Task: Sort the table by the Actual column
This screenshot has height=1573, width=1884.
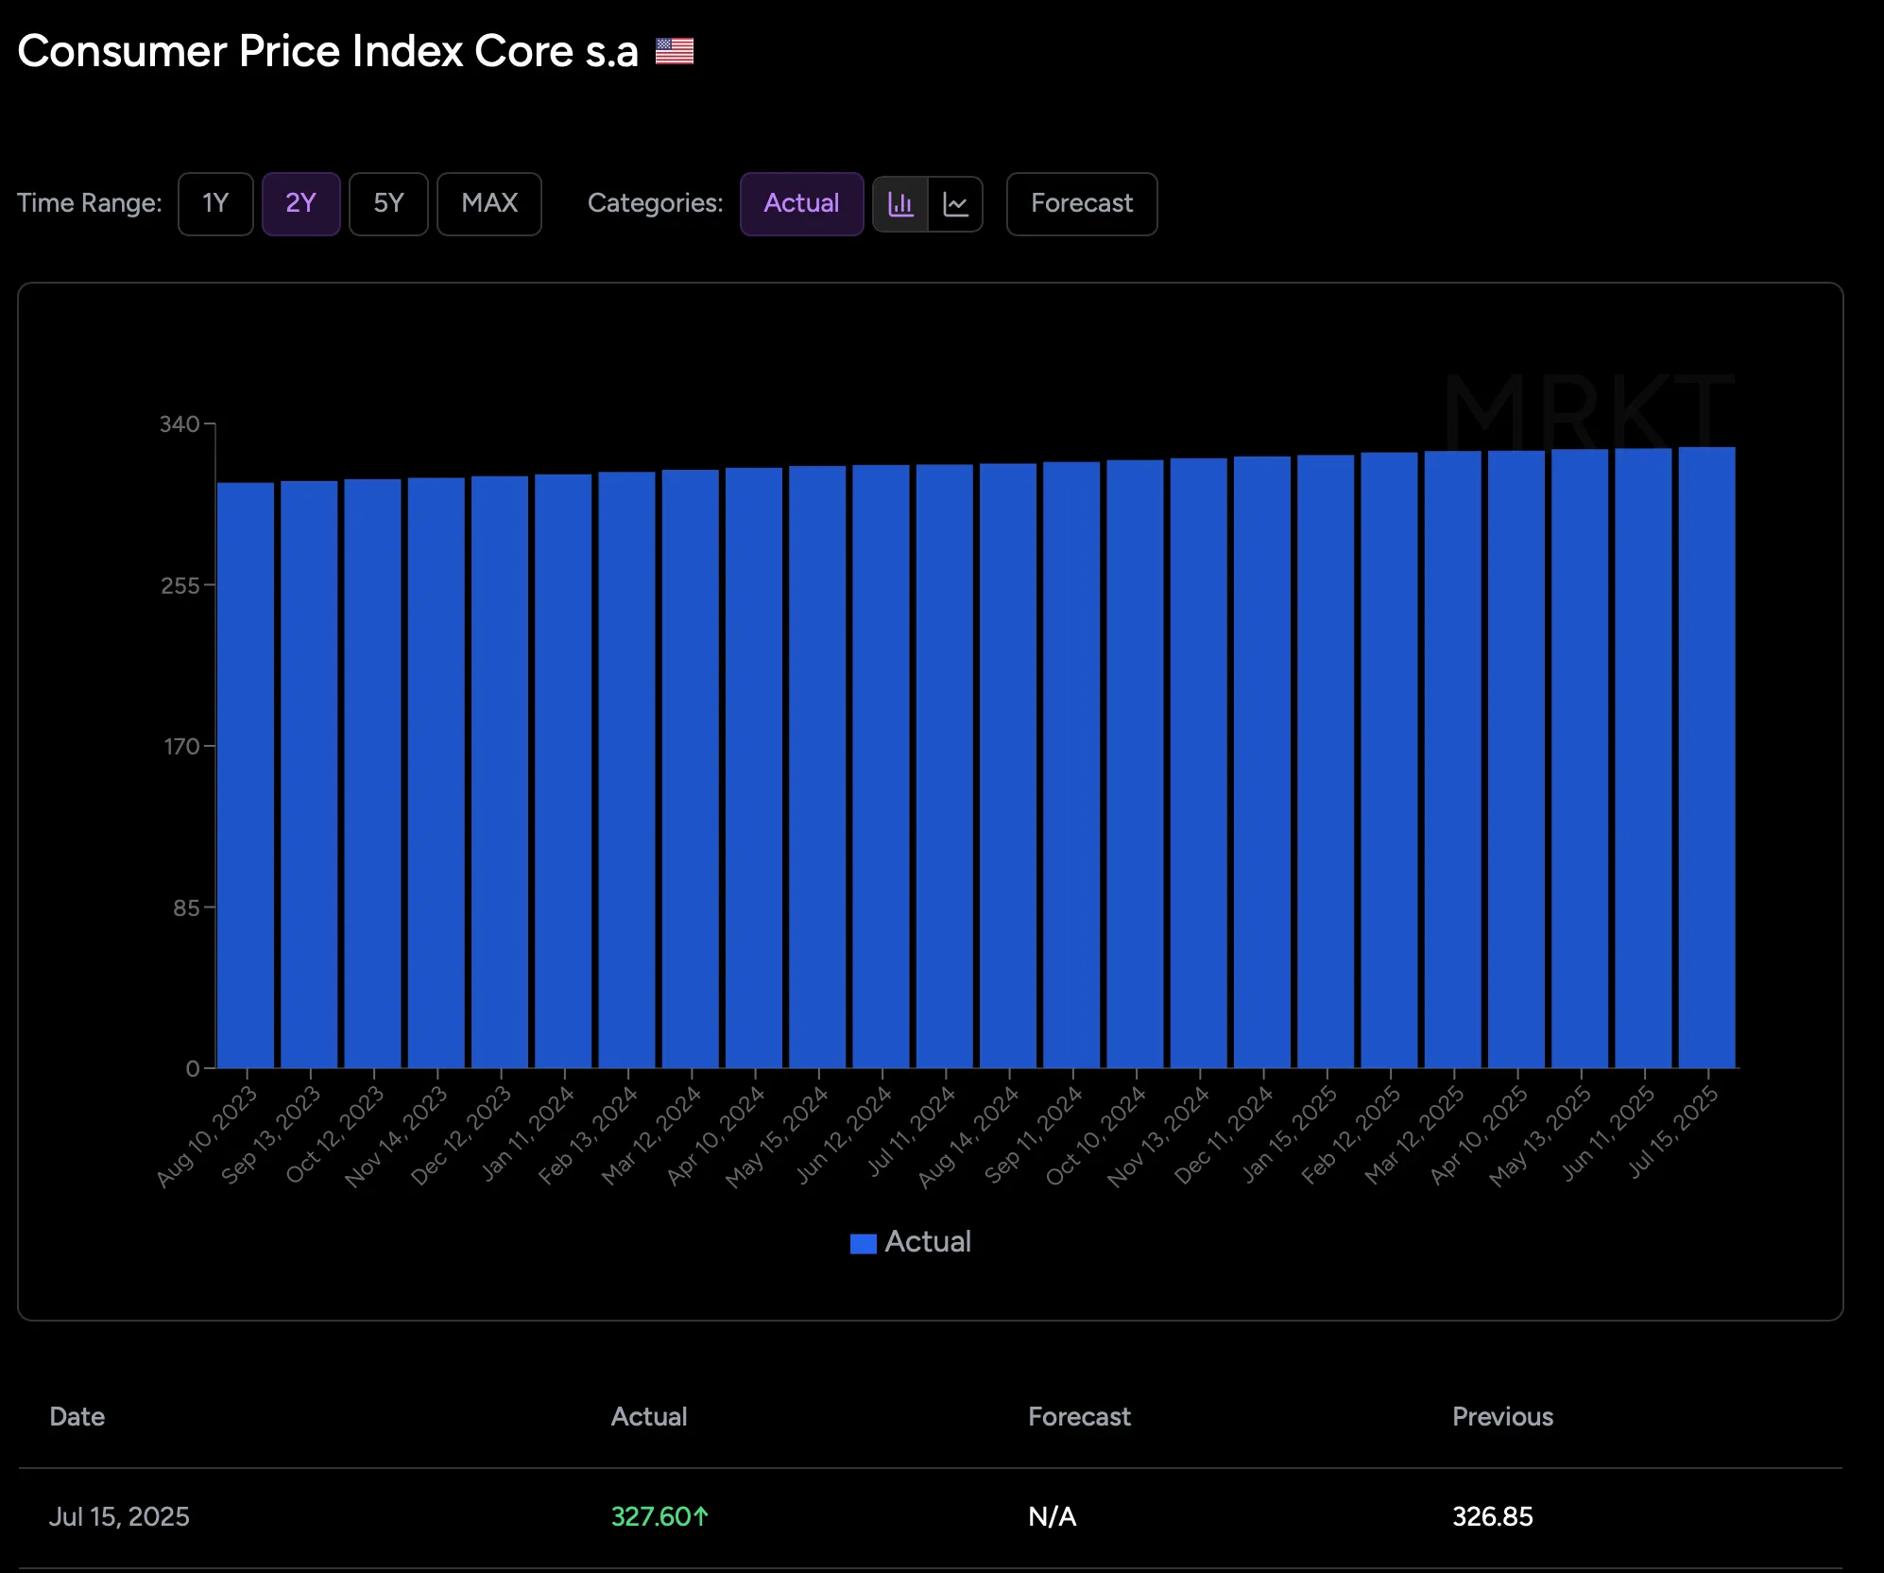Action: pyautogui.click(x=648, y=1417)
